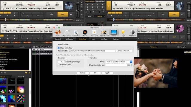191x107 pixels.
Task: Open the MIDI / Remote preferences section
Action: pos(104,33)
